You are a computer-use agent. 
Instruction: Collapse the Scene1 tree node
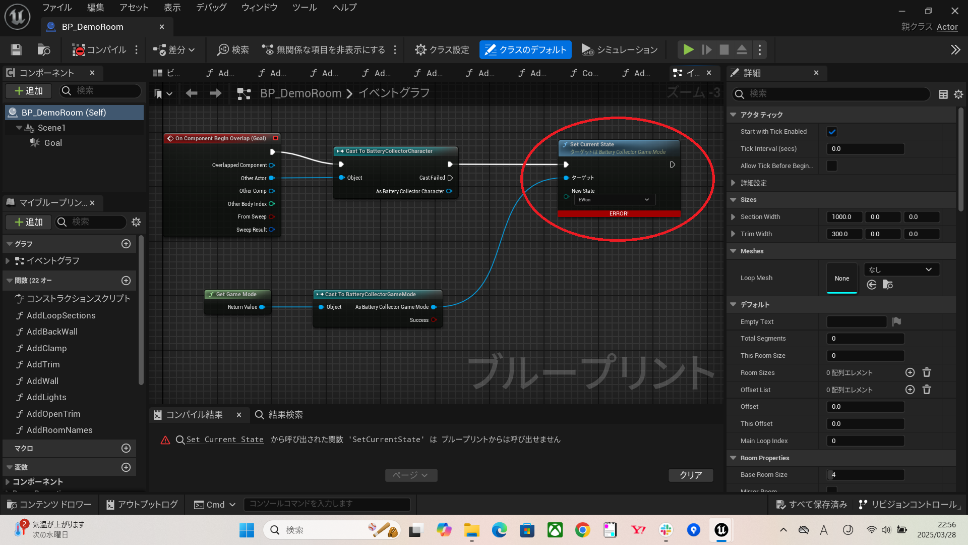tap(19, 128)
